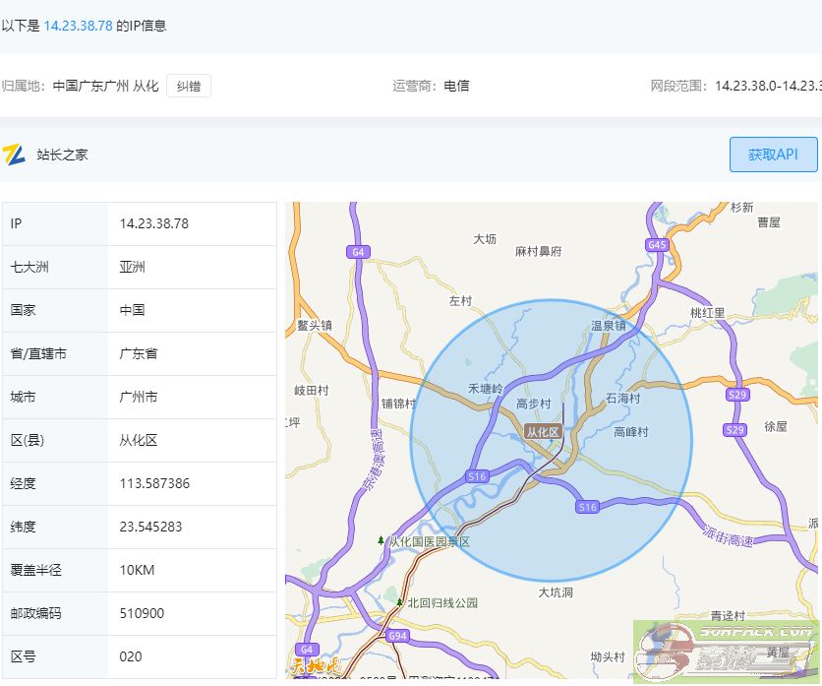The image size is (822, 686).
Task: Click the 站长之家 source name text
Action: click(x=62, y=155)
